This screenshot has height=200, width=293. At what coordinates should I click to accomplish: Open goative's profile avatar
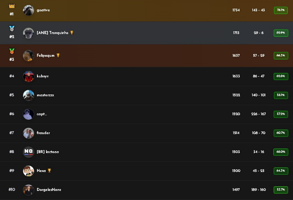(28, 10)
